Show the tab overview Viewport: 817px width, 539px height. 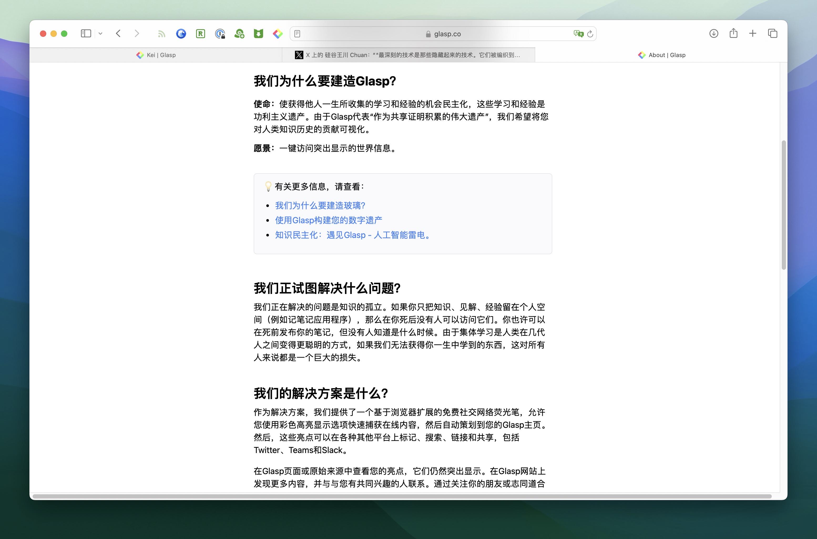click(772, 33)
